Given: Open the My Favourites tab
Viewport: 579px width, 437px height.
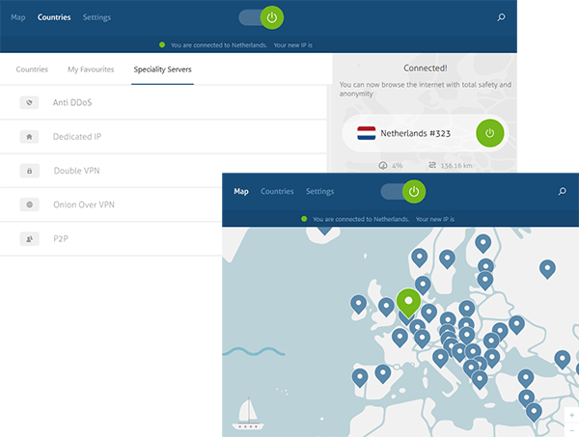Looking at the screenshot, I should [x=91, y=69].
